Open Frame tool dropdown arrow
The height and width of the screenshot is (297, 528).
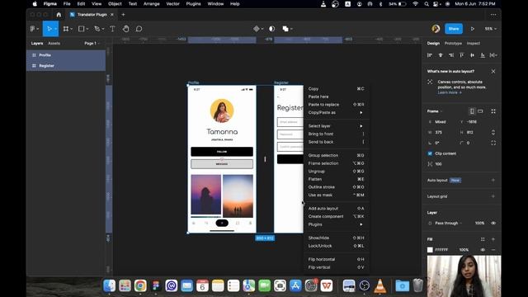click(x=72, y=29)
